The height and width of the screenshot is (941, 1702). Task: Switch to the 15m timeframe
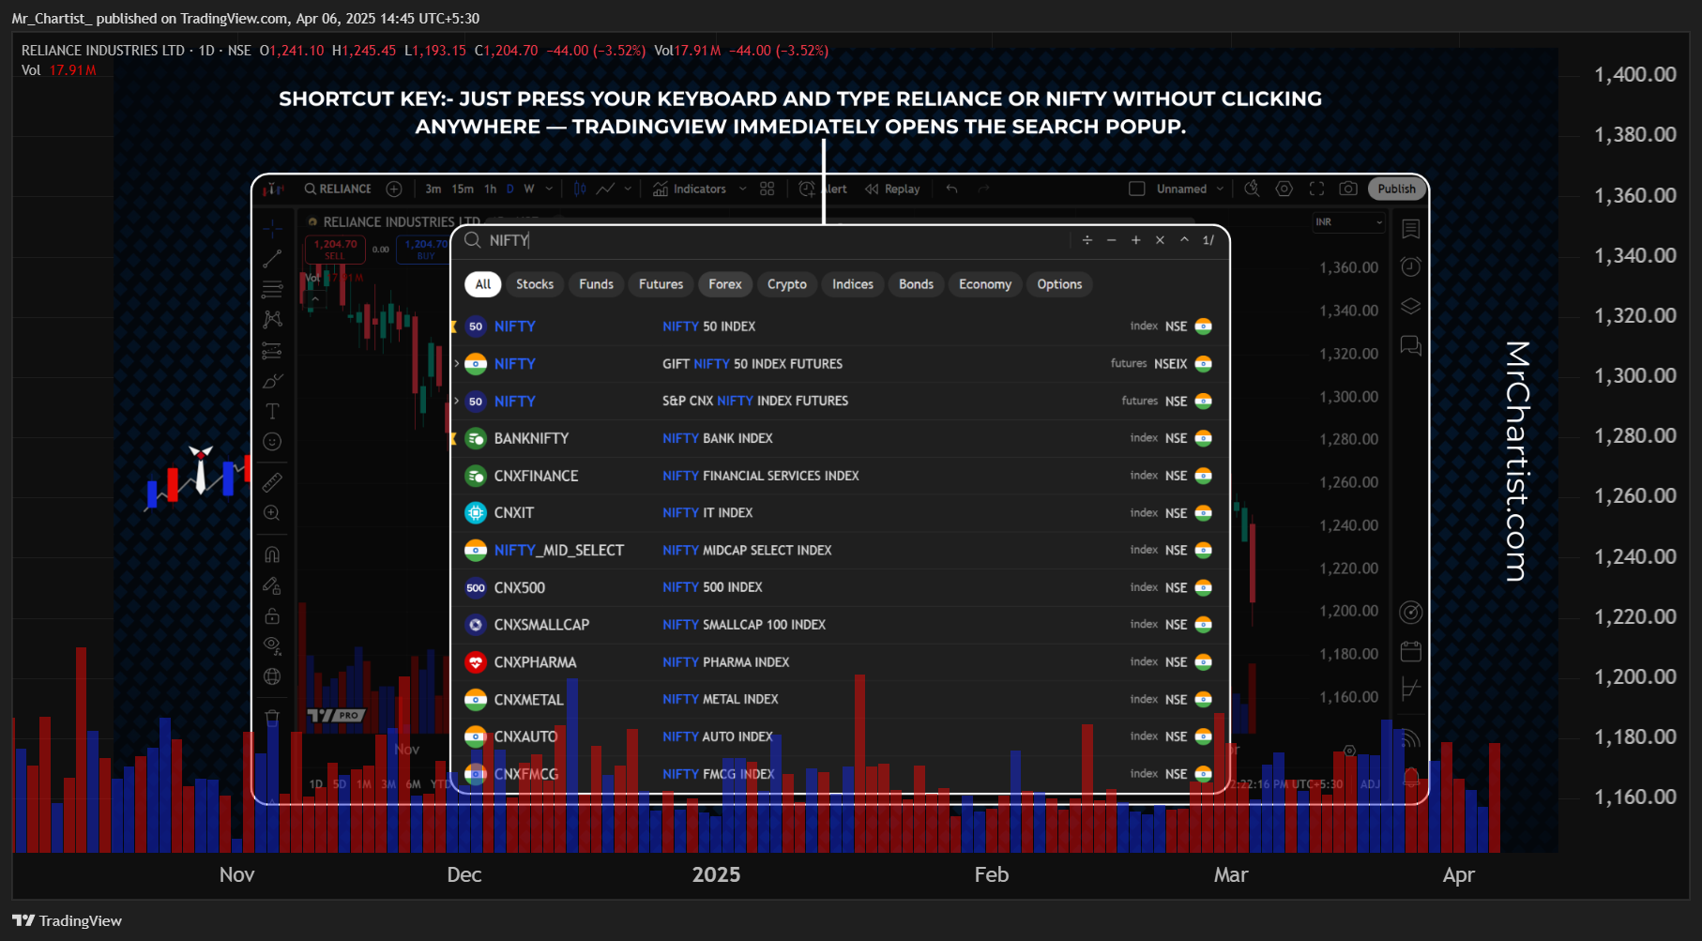(x=463, y=189)
